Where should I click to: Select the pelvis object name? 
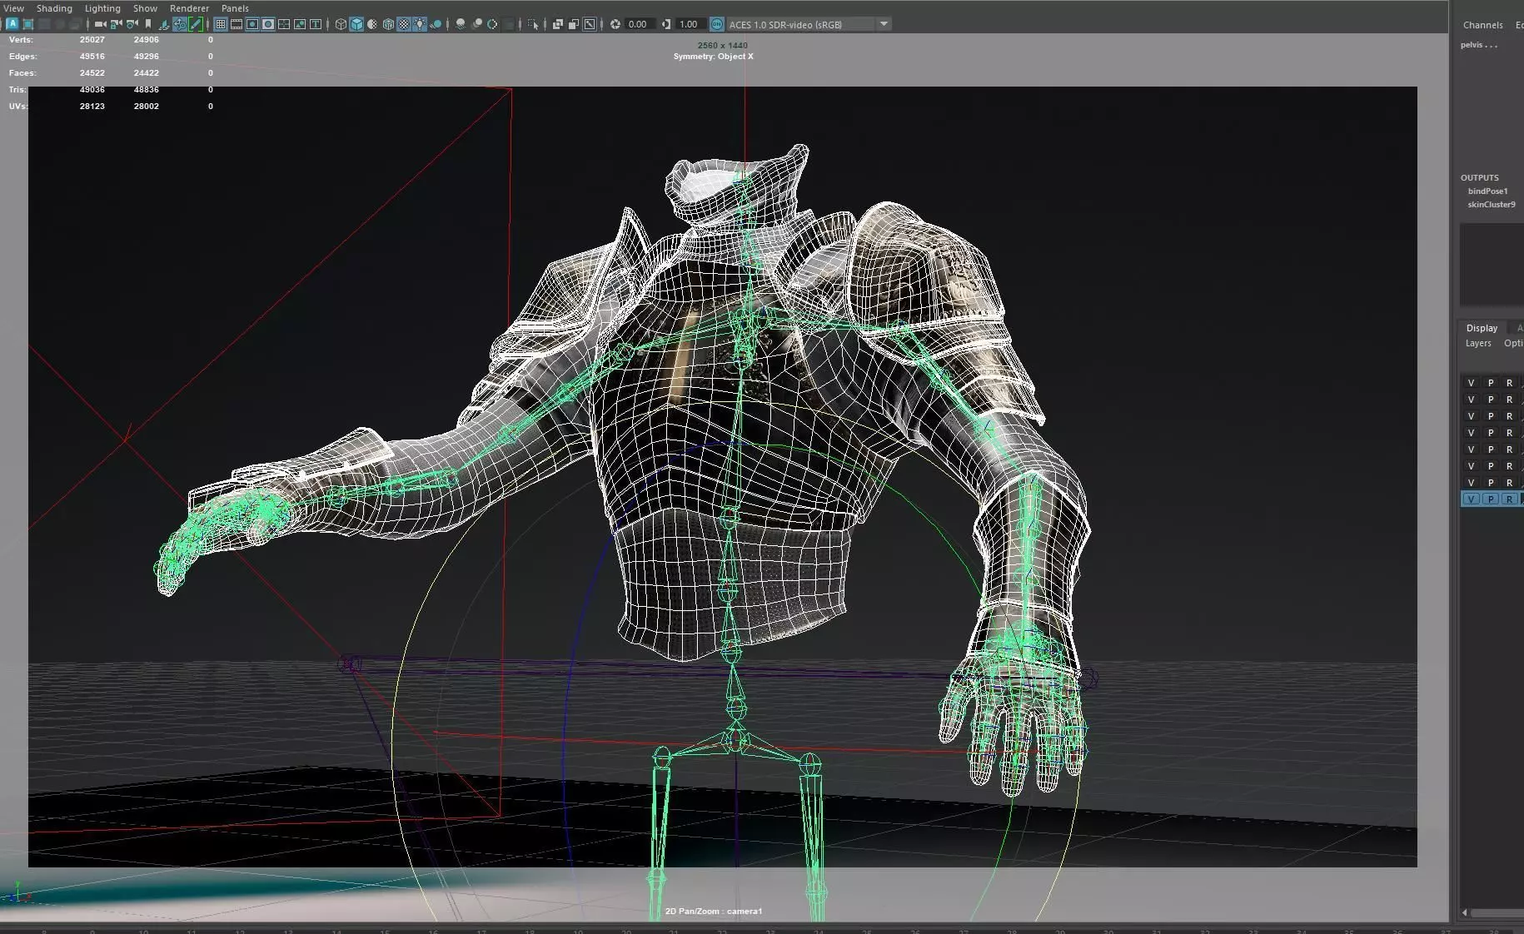coord(1479,45)
